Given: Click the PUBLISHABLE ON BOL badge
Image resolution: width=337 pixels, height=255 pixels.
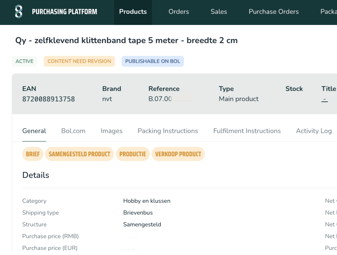Looking at the screenshot, I should [153, 61].
